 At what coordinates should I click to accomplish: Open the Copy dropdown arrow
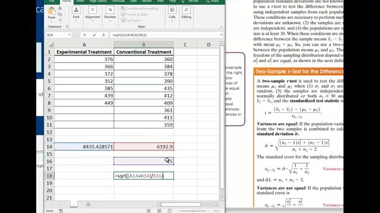65,15
